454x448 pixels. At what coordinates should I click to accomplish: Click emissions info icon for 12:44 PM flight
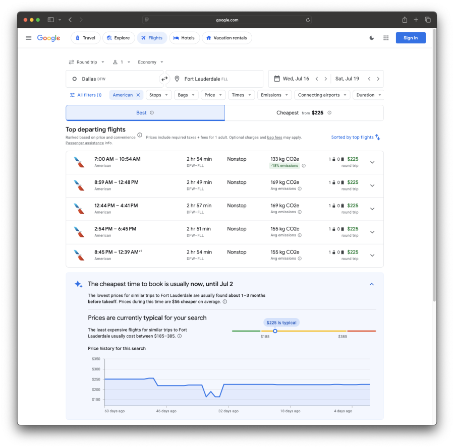coord(300,212)
